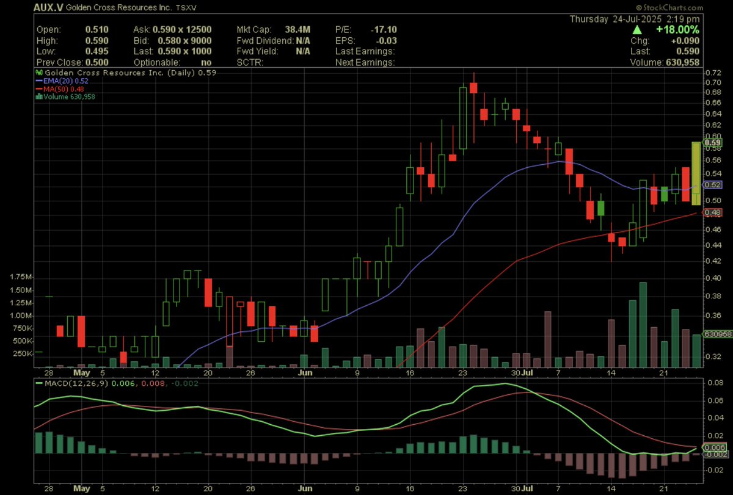733x495 pixels.
Task: Click the 0.48 MA axis tag
Action: [713, 212]
